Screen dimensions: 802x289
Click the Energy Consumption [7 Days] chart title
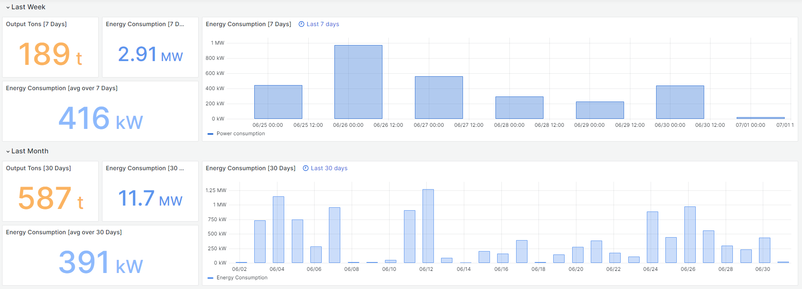[248, 24]
